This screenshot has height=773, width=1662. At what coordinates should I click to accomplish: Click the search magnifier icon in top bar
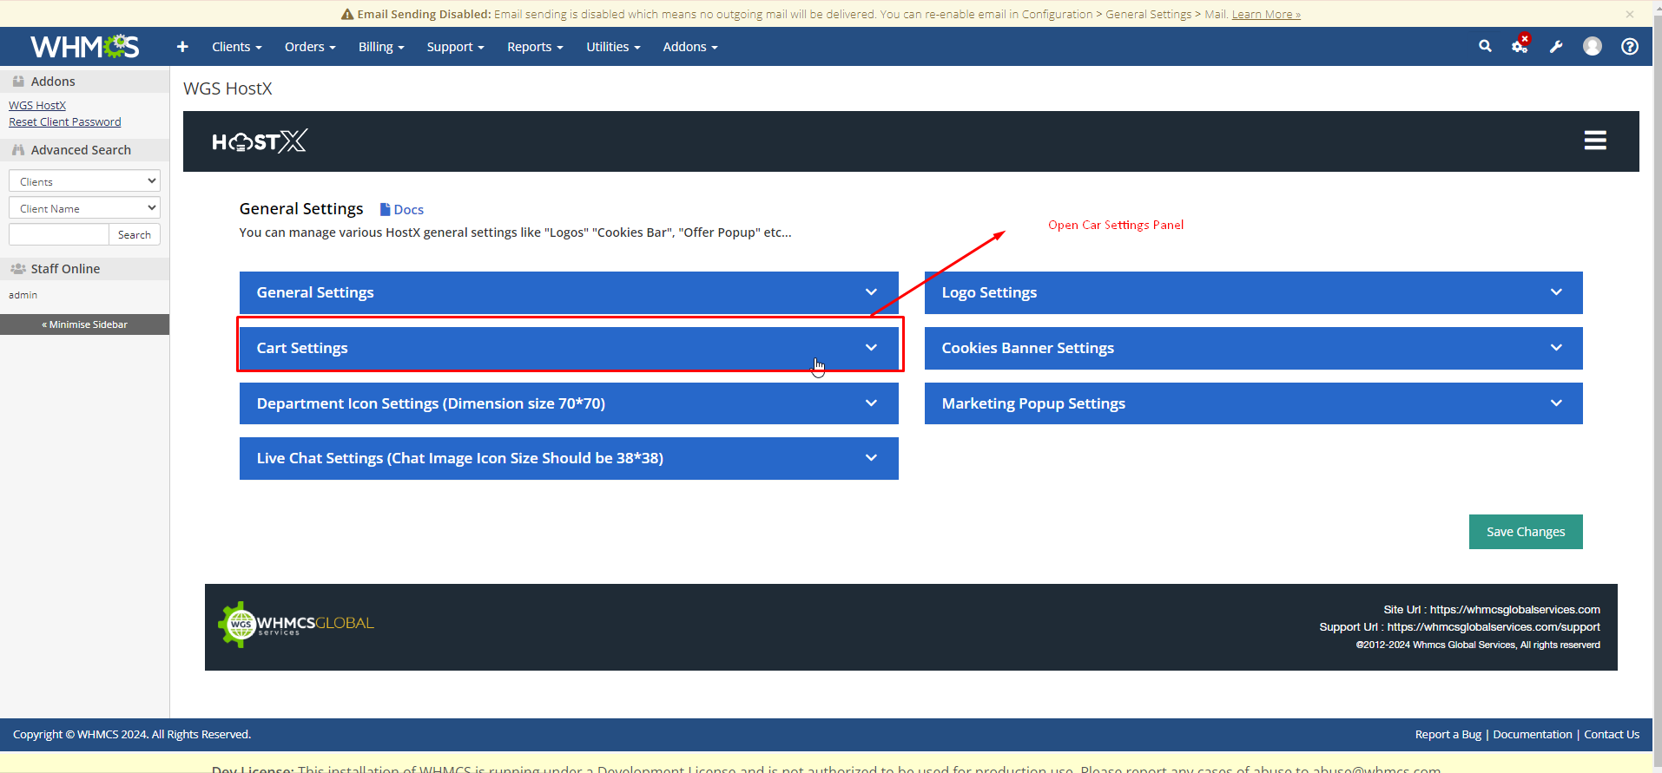[1485, 47]
